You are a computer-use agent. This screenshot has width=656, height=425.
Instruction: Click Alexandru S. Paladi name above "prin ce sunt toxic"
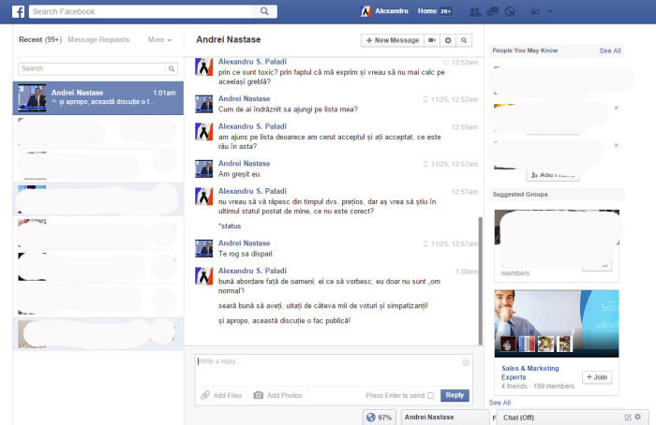(252, 62)
